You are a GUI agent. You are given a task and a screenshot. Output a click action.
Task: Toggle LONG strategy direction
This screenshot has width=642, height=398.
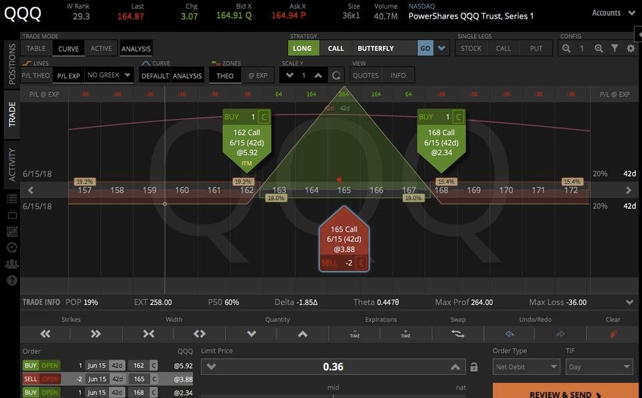[x=302, y=48]
